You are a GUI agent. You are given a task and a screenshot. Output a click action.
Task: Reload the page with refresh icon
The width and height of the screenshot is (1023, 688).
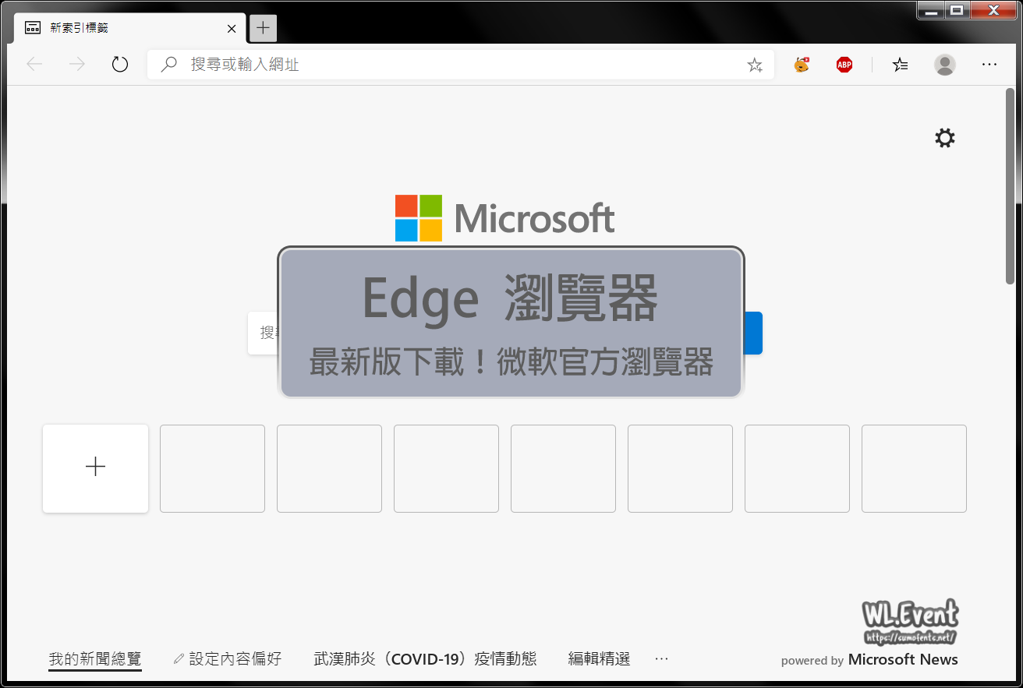click(119, 65)
